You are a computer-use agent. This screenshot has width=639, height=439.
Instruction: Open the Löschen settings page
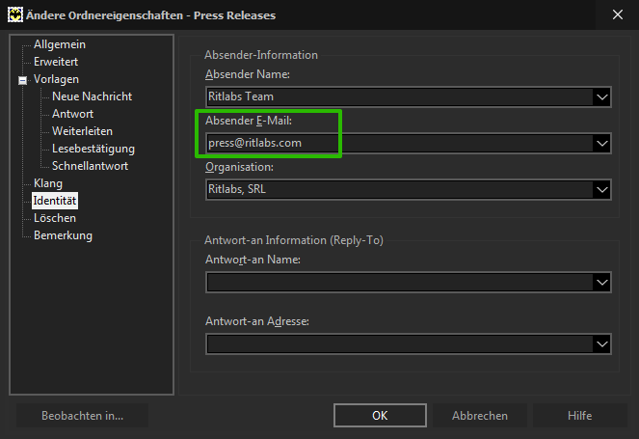[x=55, y=218]
